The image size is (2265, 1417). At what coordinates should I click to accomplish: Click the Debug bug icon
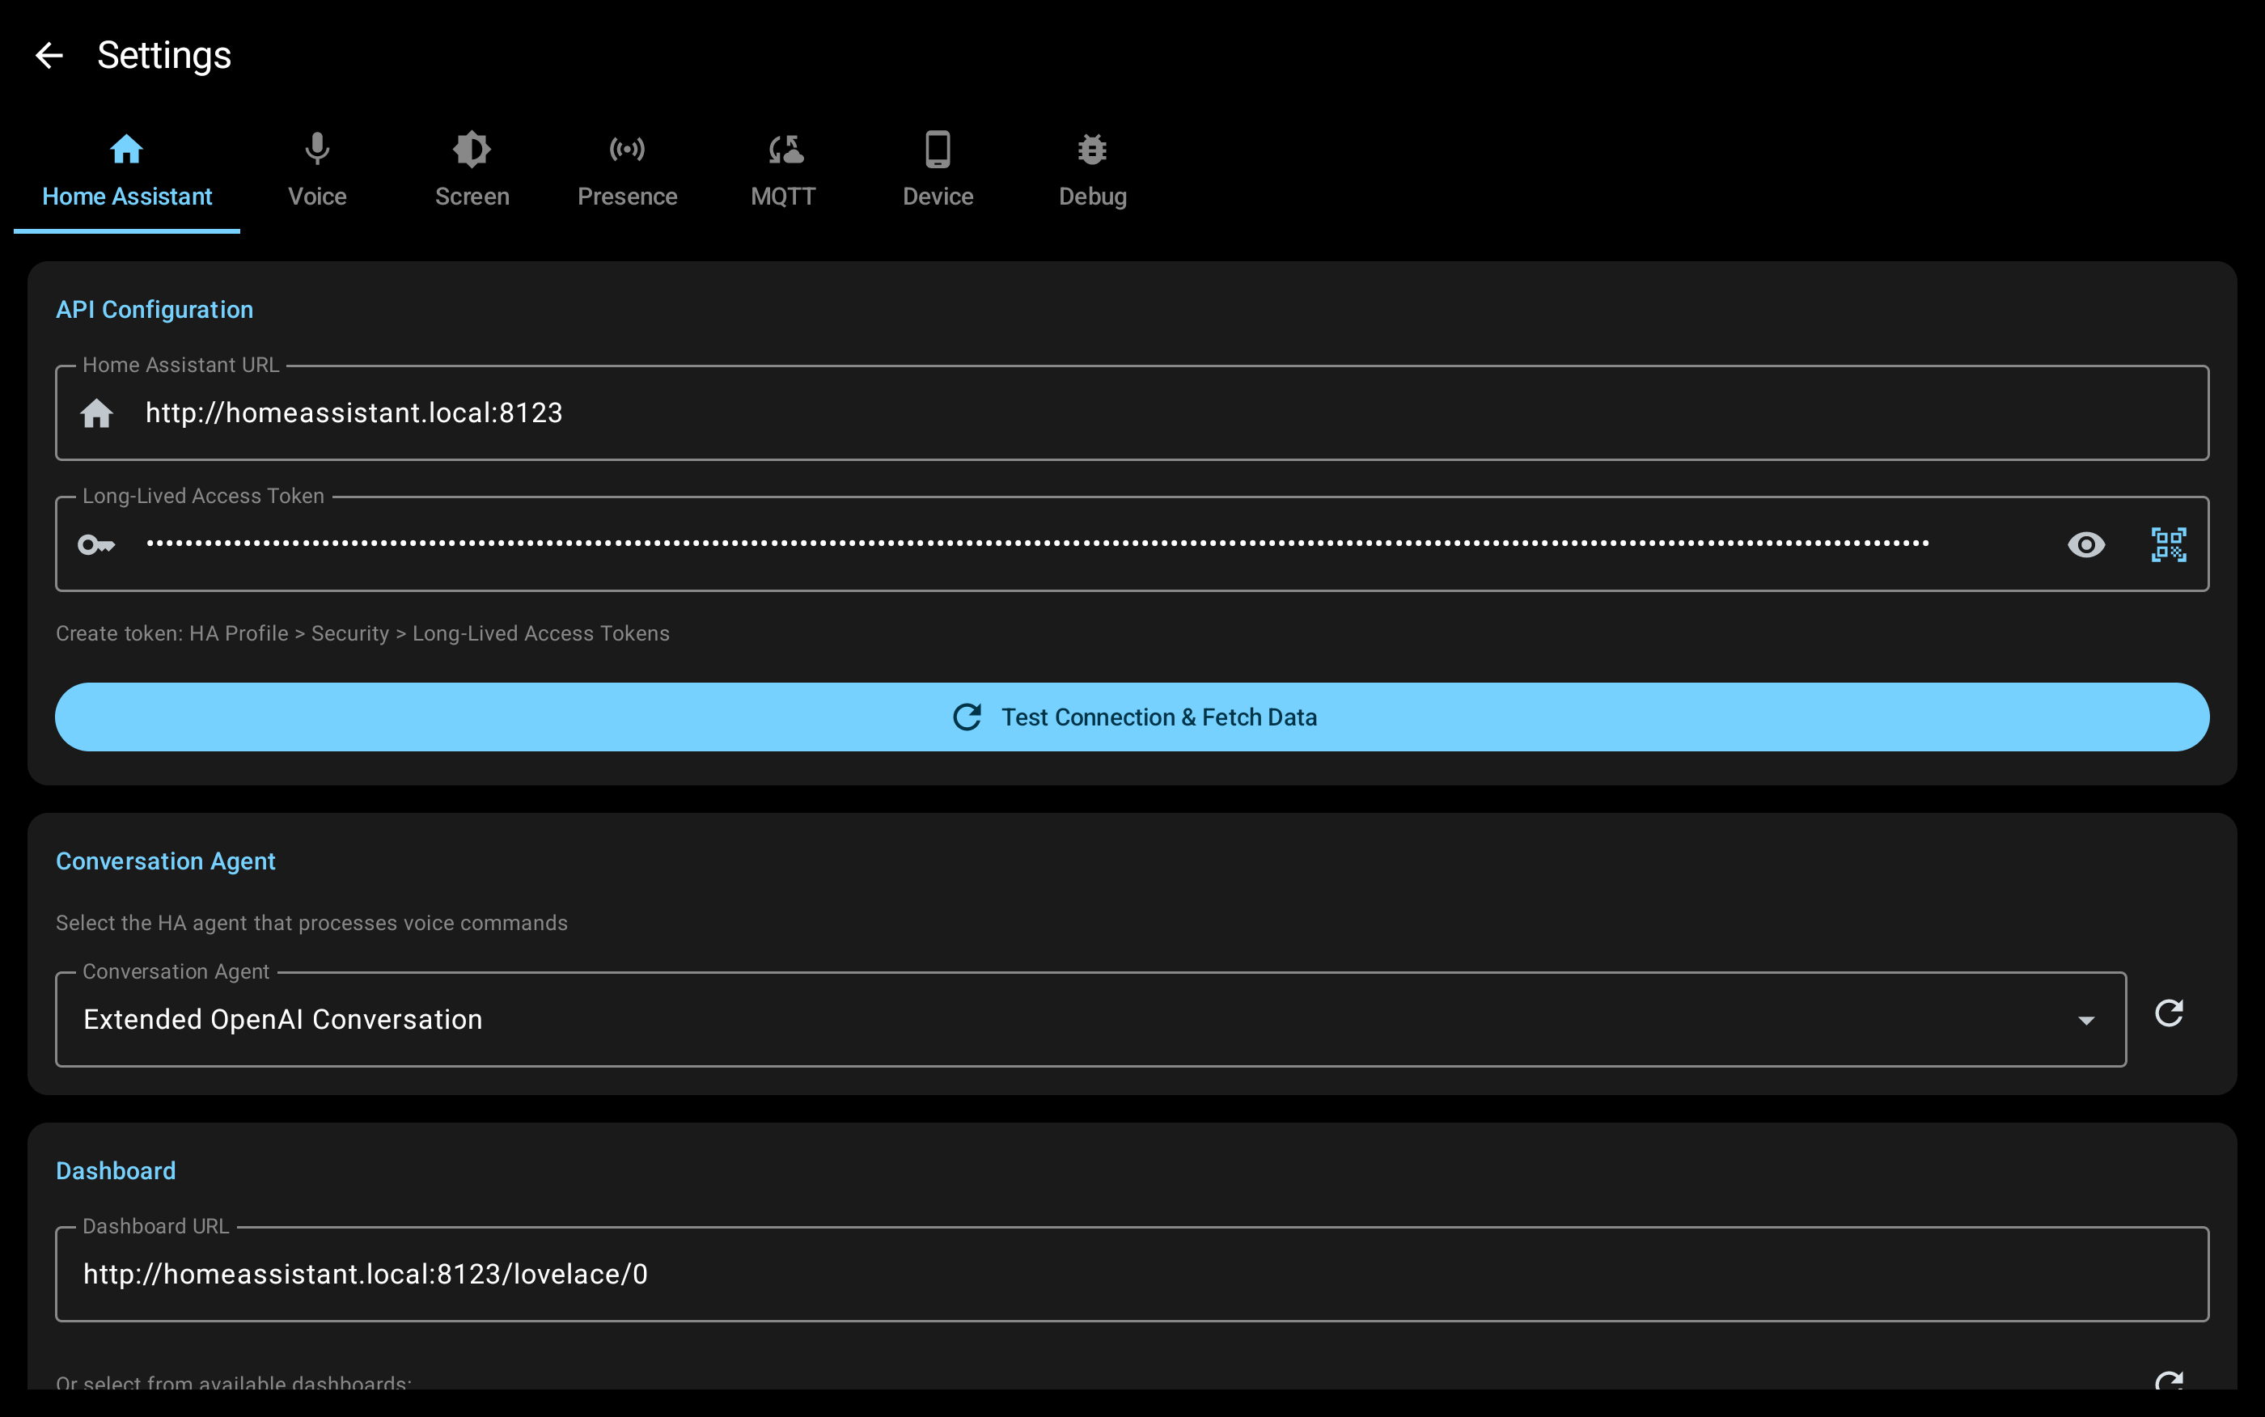click(1092, 149)
